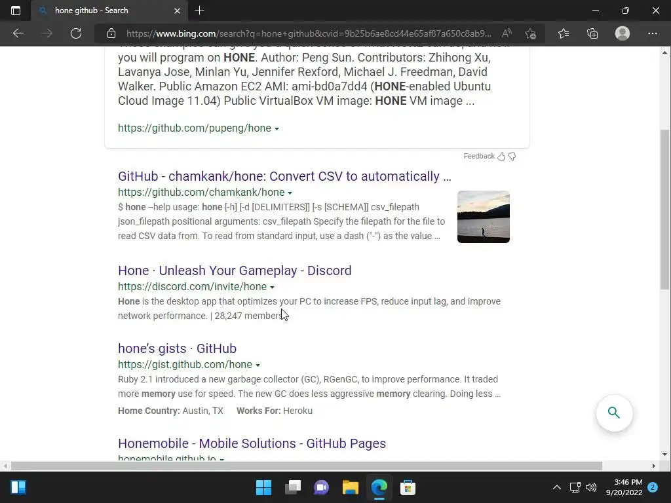Click the vertical scrollbar thumb
The width and height of the screenshot is (671, 503).
pyautogui.click(x=664, y=210)
